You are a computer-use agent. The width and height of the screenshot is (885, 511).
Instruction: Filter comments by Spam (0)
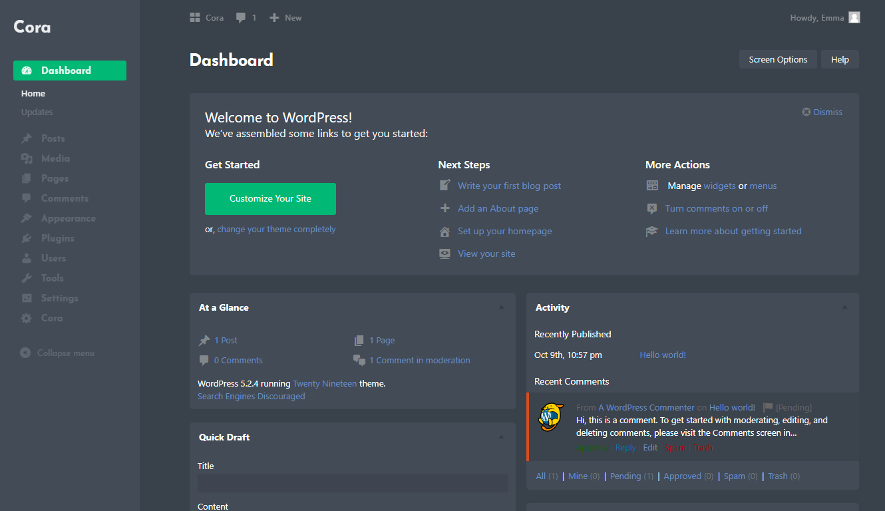tap(741, 476)
